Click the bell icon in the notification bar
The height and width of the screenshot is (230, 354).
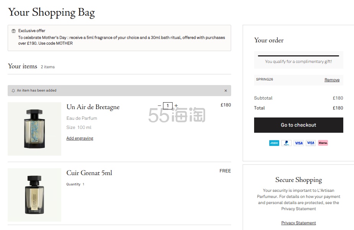(13, 91)
